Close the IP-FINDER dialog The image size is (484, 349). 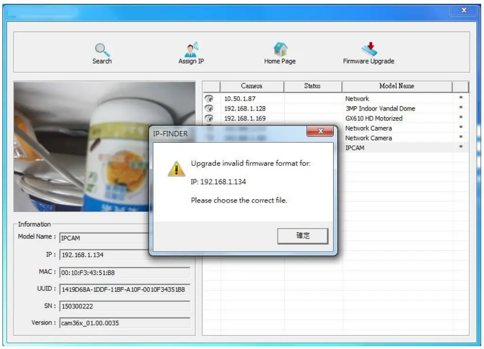pyautogui.click(x=320, y=131)
